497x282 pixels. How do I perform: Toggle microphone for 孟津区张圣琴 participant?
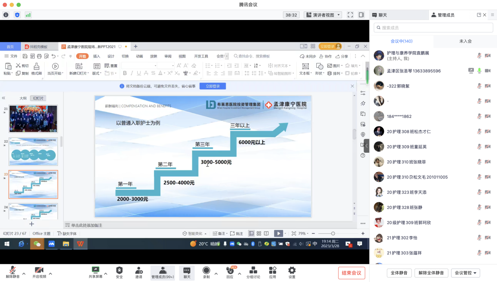(479, 71)
